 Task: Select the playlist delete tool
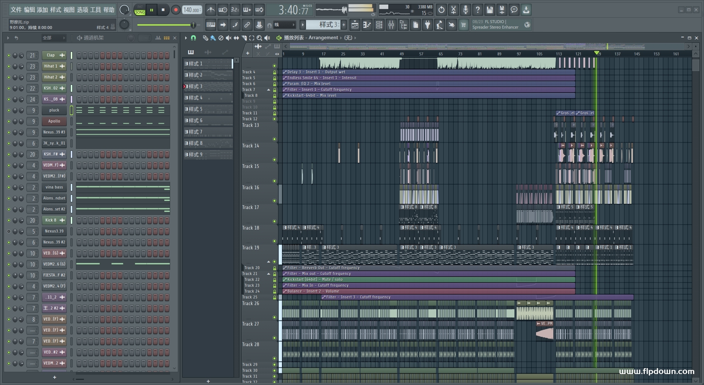pyautogui.click(x=221, y=38)
